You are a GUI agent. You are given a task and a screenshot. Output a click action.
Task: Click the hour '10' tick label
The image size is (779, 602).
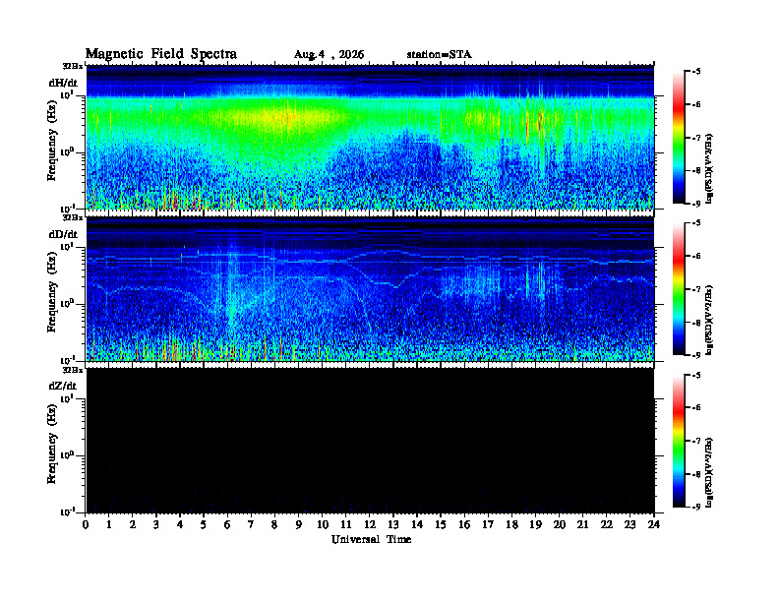point(323,524)
